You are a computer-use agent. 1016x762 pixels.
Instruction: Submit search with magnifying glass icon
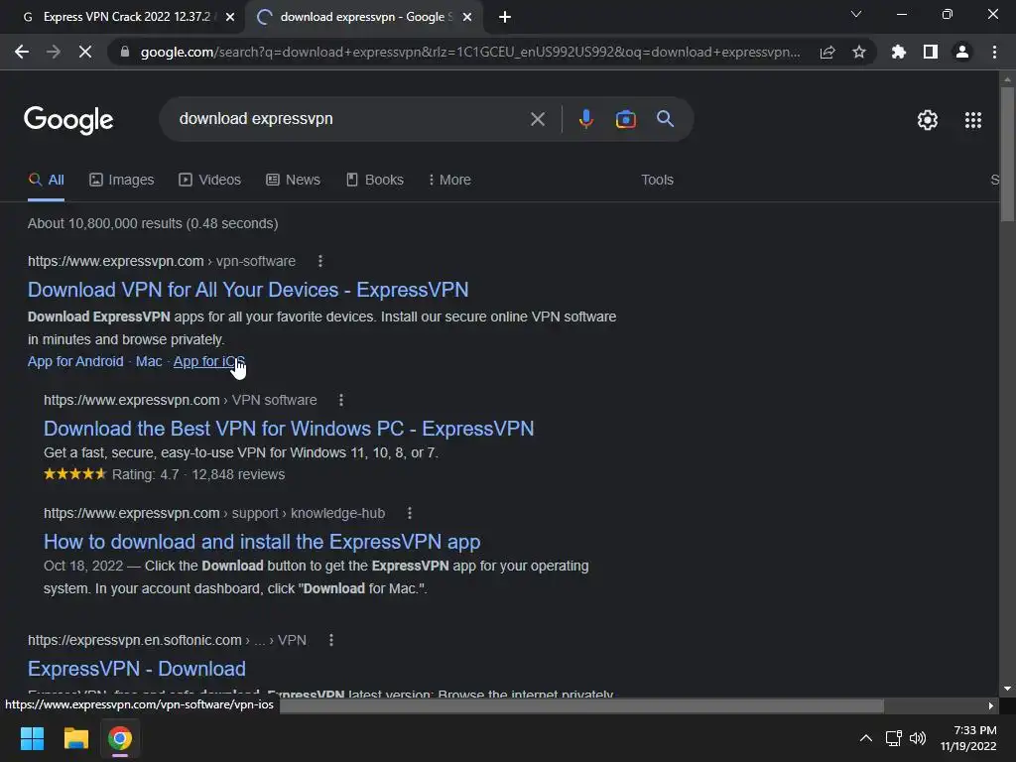click(665, 119)
